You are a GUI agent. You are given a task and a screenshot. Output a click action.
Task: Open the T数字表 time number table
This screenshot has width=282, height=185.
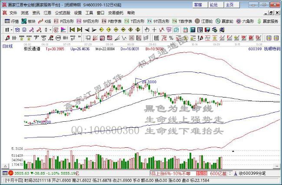click(182, 21)
